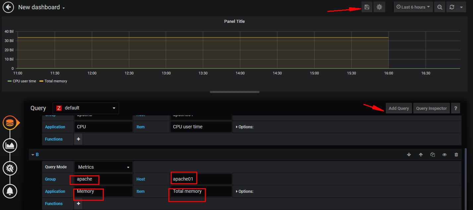Go back using the arrow icon

pyautogui.click(x=8, y=7)
